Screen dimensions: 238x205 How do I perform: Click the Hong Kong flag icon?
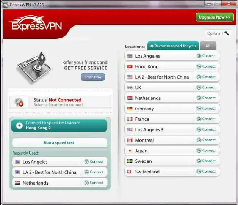[x=130, y=66]
